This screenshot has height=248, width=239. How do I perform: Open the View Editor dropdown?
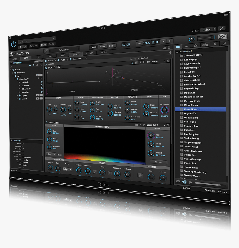point(208,29)
